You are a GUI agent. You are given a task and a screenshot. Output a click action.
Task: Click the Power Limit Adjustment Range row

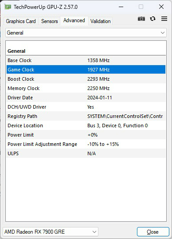(x=86, y=144)
